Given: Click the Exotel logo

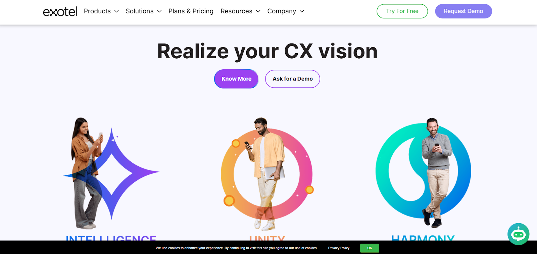Looking at the screenshot, I should [60, 11].
